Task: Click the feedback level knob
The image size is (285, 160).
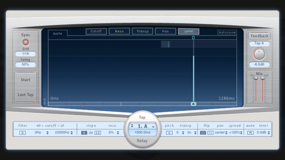Action: [x=259, y=54]
